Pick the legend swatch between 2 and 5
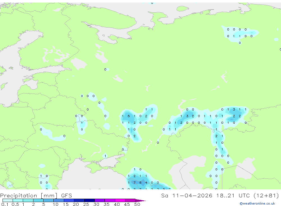This screenshot has width=281, height=206. coord(38,200)
